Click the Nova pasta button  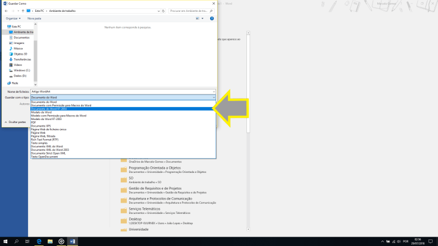coord(34,18)
